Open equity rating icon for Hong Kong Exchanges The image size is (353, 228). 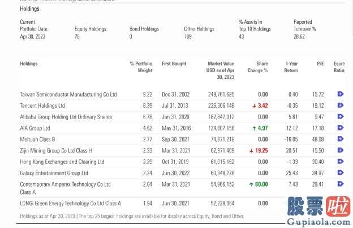pos(341,162)
